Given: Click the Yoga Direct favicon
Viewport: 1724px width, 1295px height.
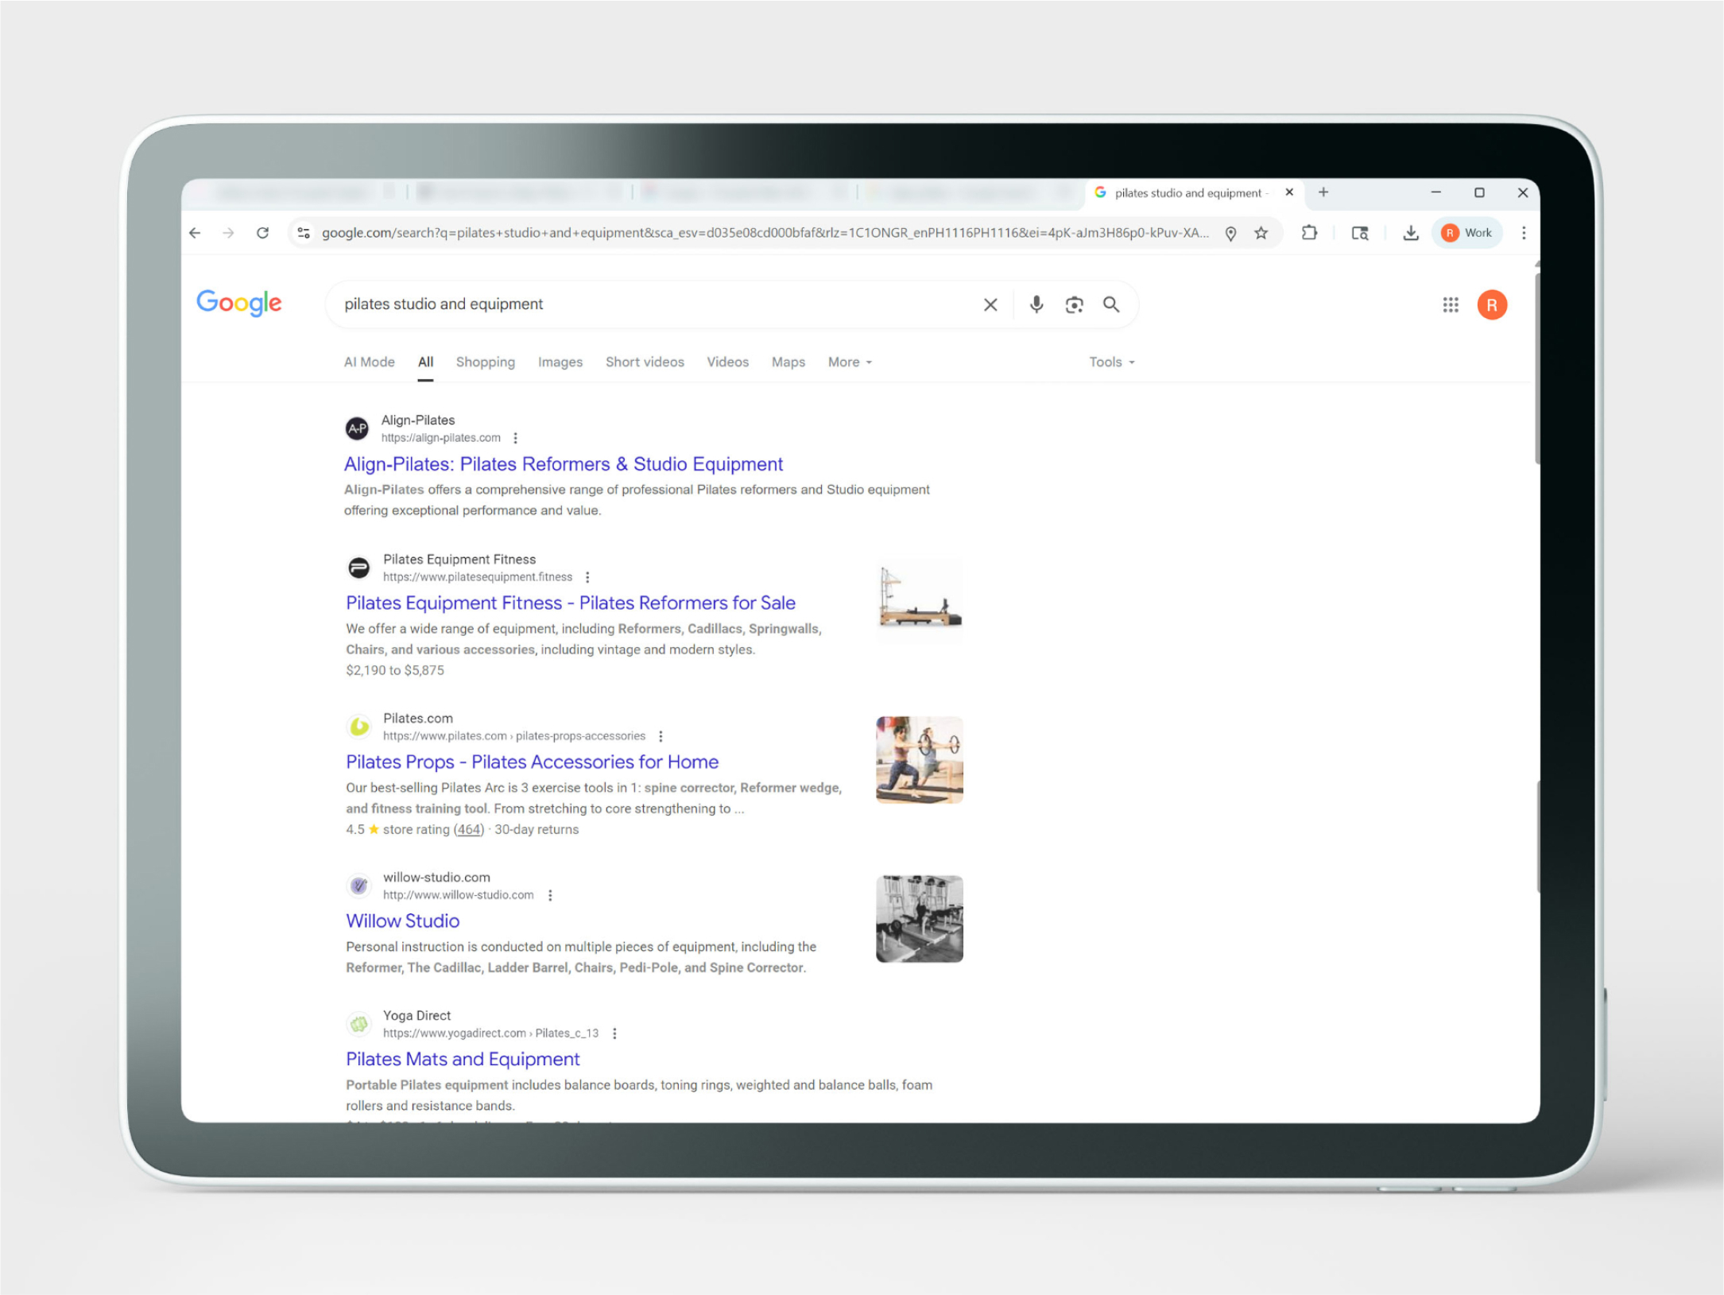Looking at the screenshot, I should pos(358,1024).
